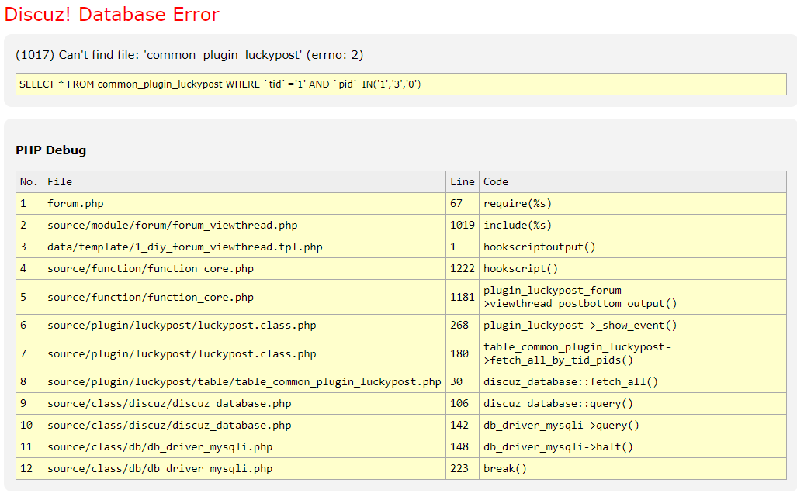Screen dimensions: 797x493
Task: Click the 'fetch_all_by_tid_pids()' code cell
Action: pyautogui.click(x=632, y=354)
